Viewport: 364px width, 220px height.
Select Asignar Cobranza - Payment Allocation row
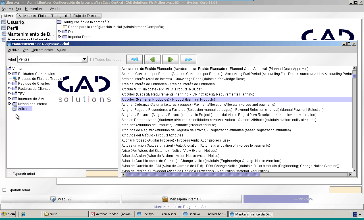click(236, 105)
